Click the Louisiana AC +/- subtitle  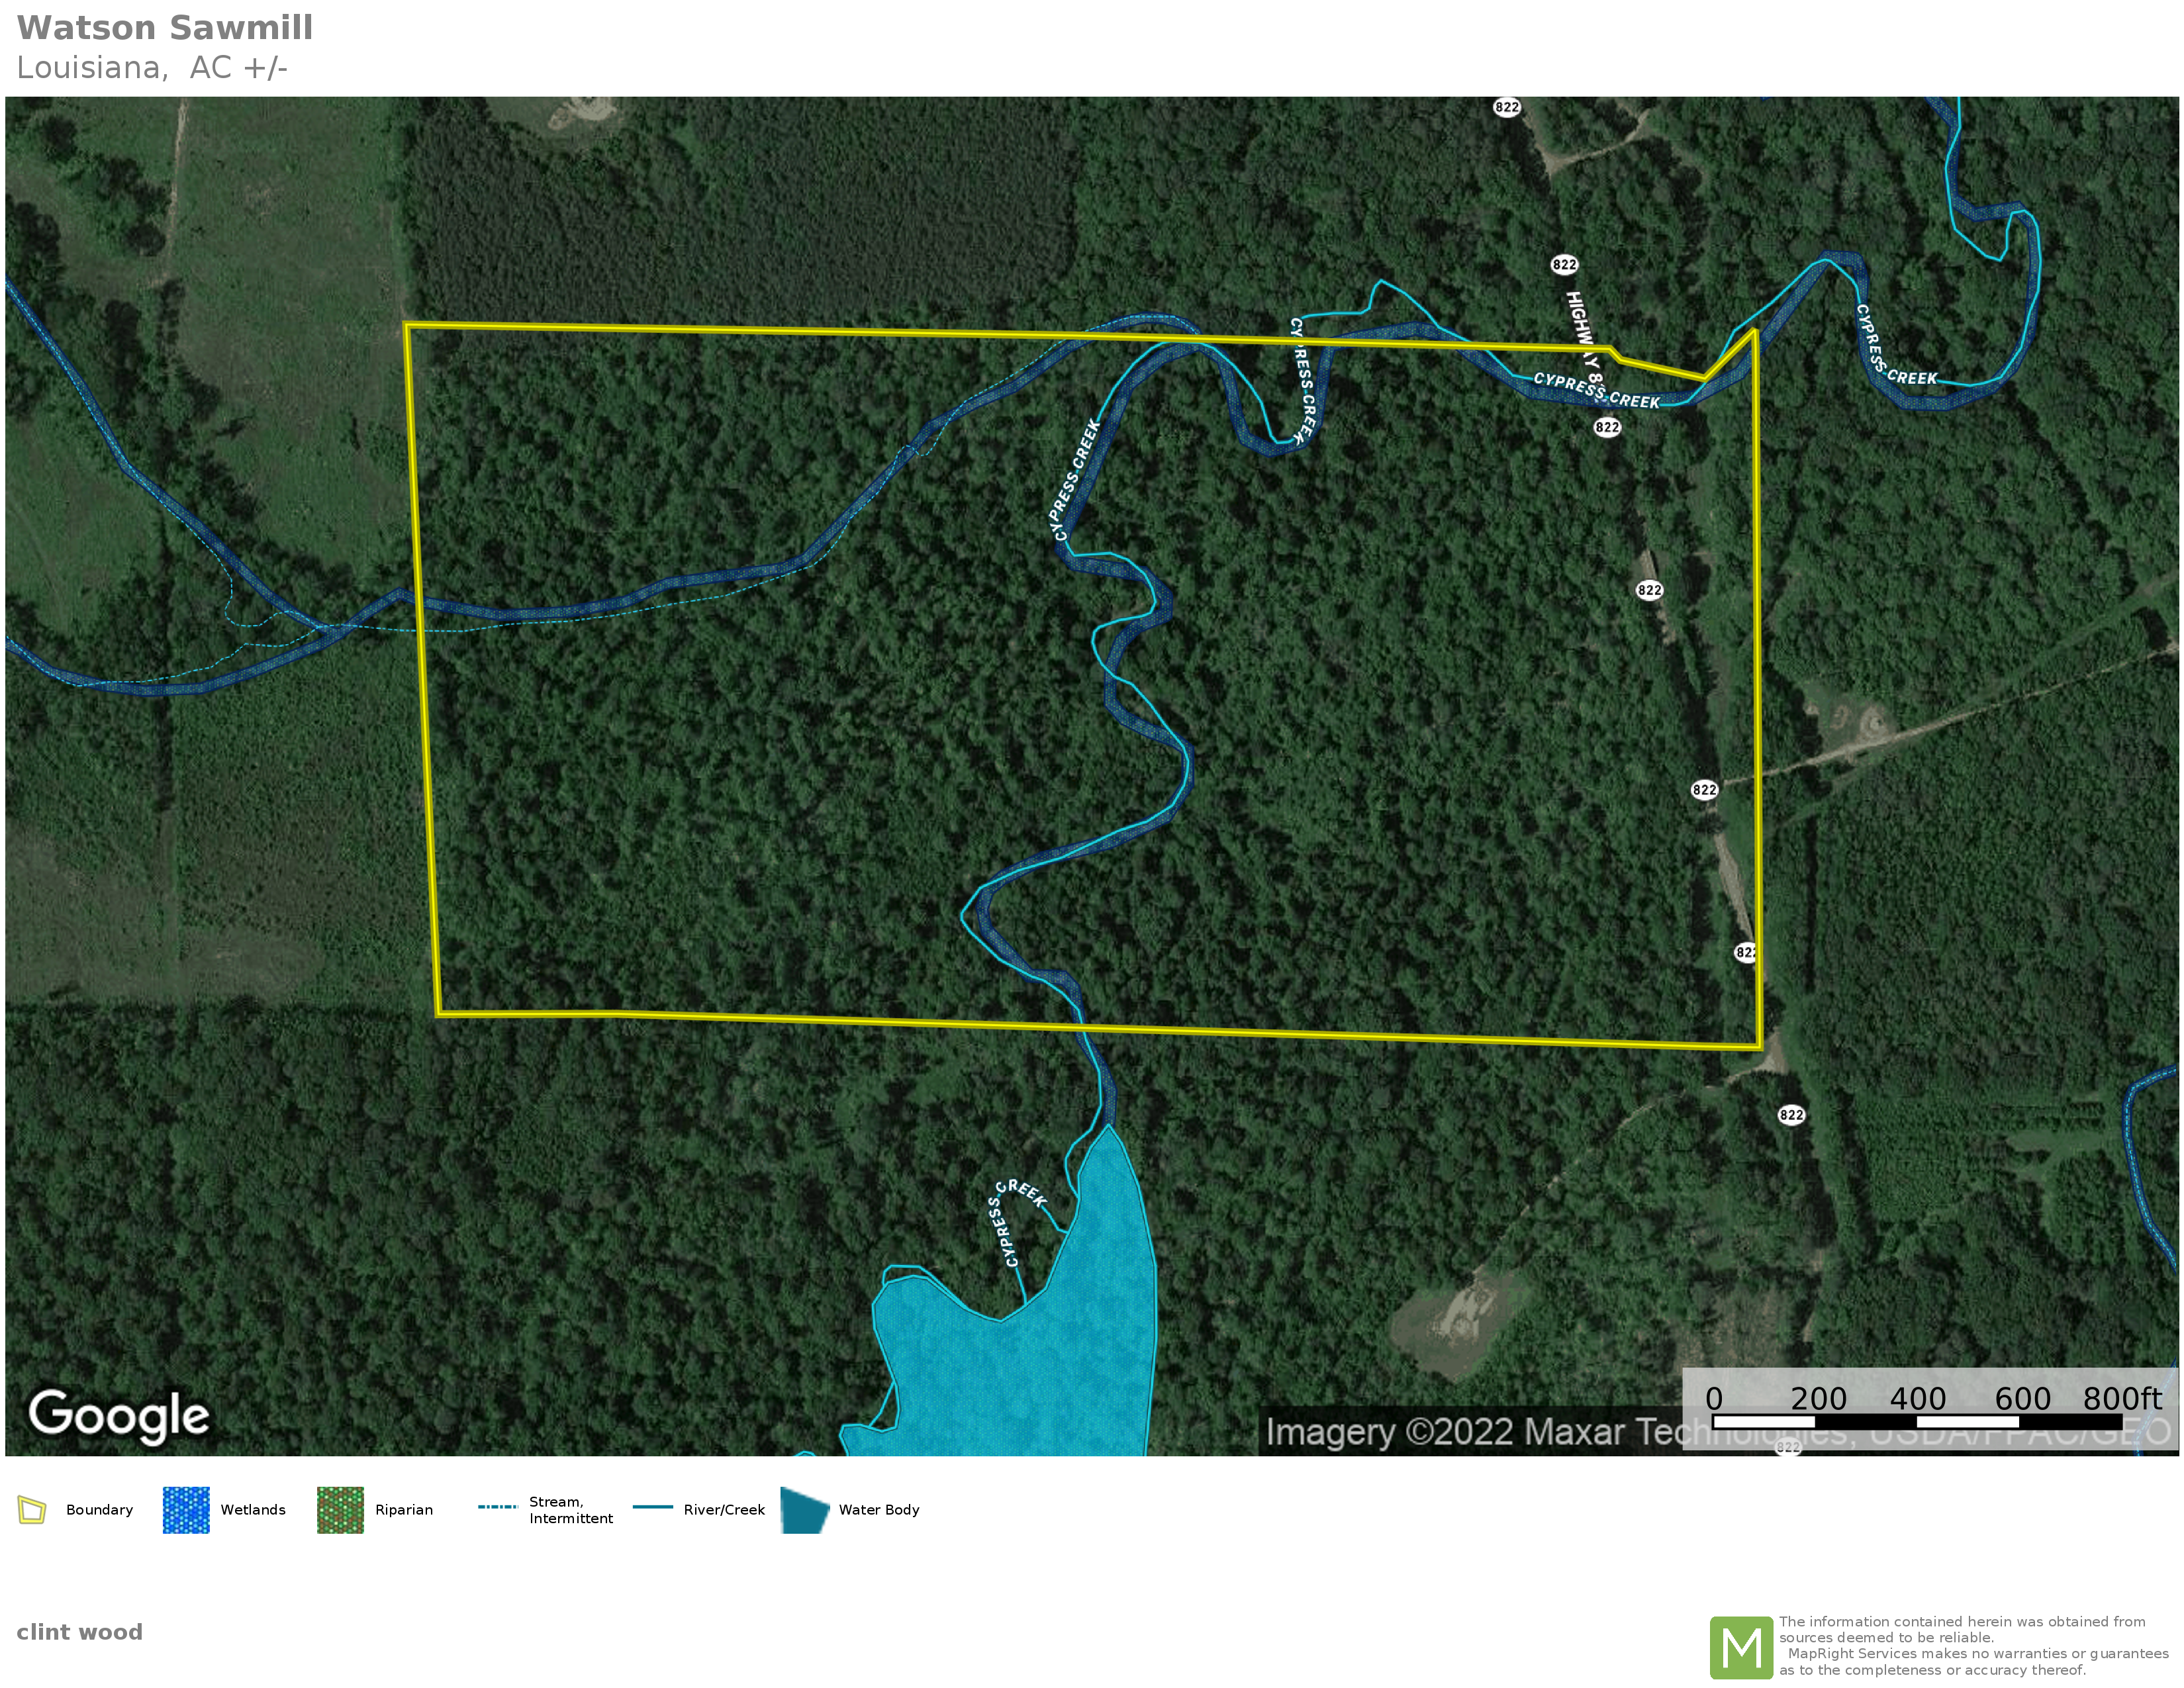152,68
